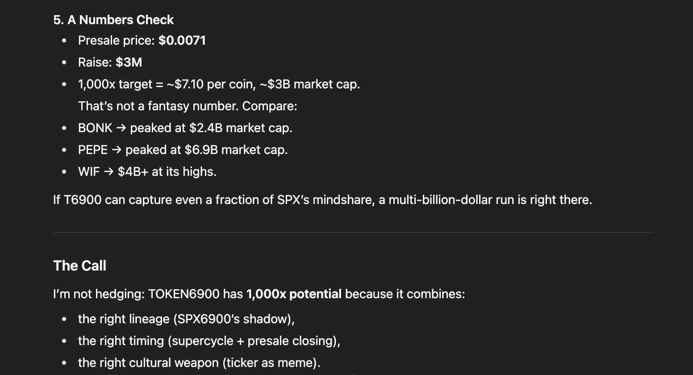Click "the right lineage" bullet item
693x375 pixels.
(186, 319)
